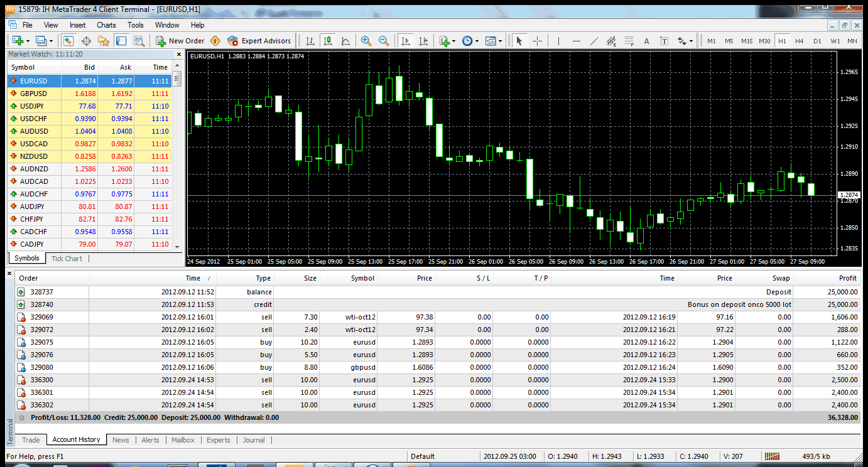Expand the Templates dropdown arrow
Image resolution: width=868 pixels, height=467 pixels.
click(501, 41)
